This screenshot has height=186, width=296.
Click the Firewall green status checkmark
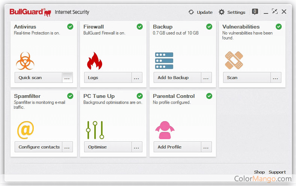(x=140, y=27)
